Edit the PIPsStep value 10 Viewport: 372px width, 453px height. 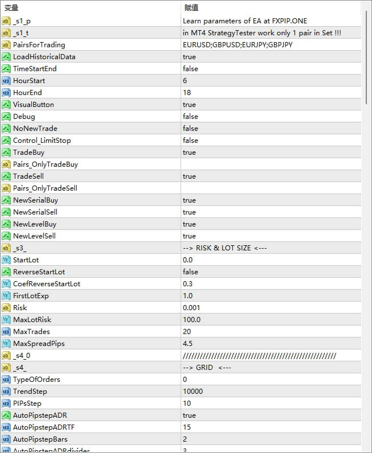[187, 403]
